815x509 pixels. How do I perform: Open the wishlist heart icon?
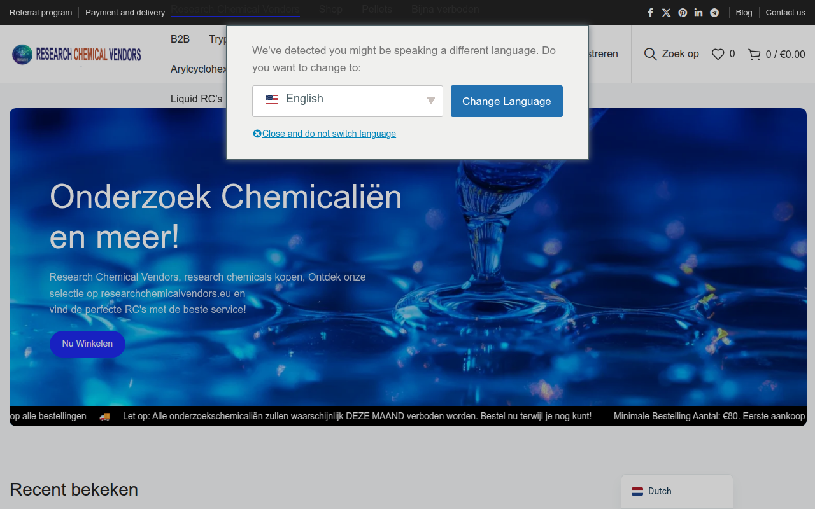click(718, 54)
